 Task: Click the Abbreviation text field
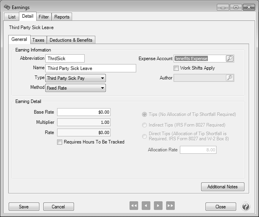click(65, 59)
